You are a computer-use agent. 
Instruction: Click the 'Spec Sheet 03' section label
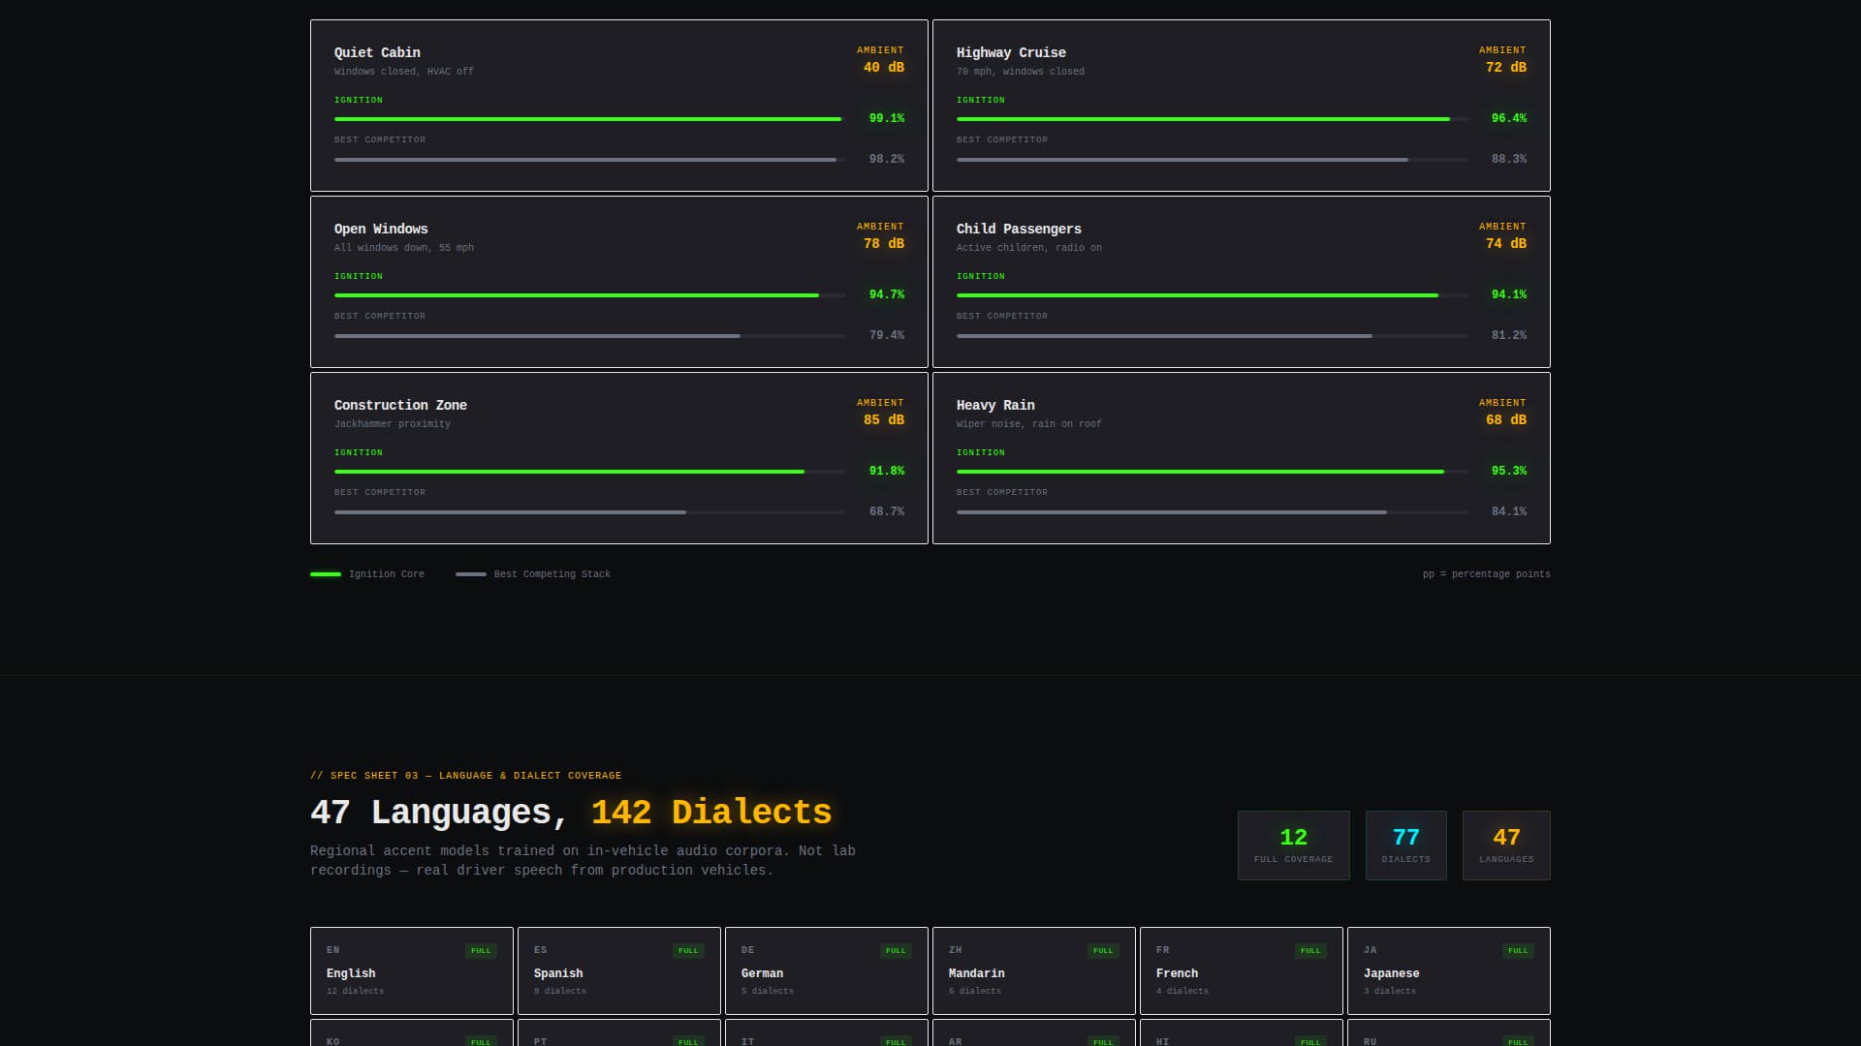point(466,776)
